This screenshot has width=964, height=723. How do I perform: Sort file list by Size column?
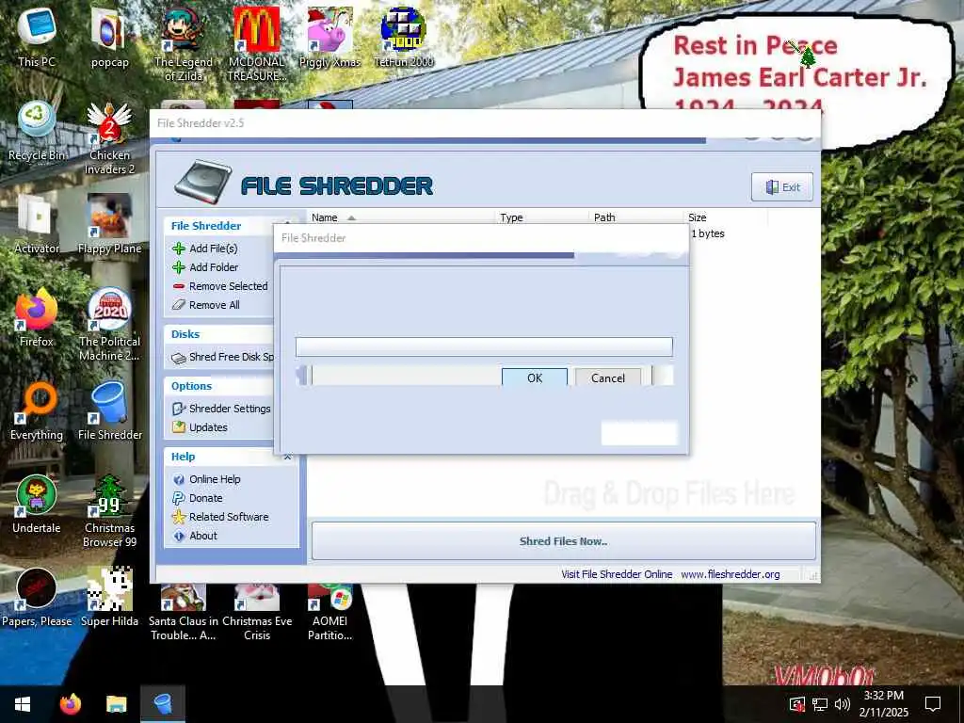tap(726, 217)
